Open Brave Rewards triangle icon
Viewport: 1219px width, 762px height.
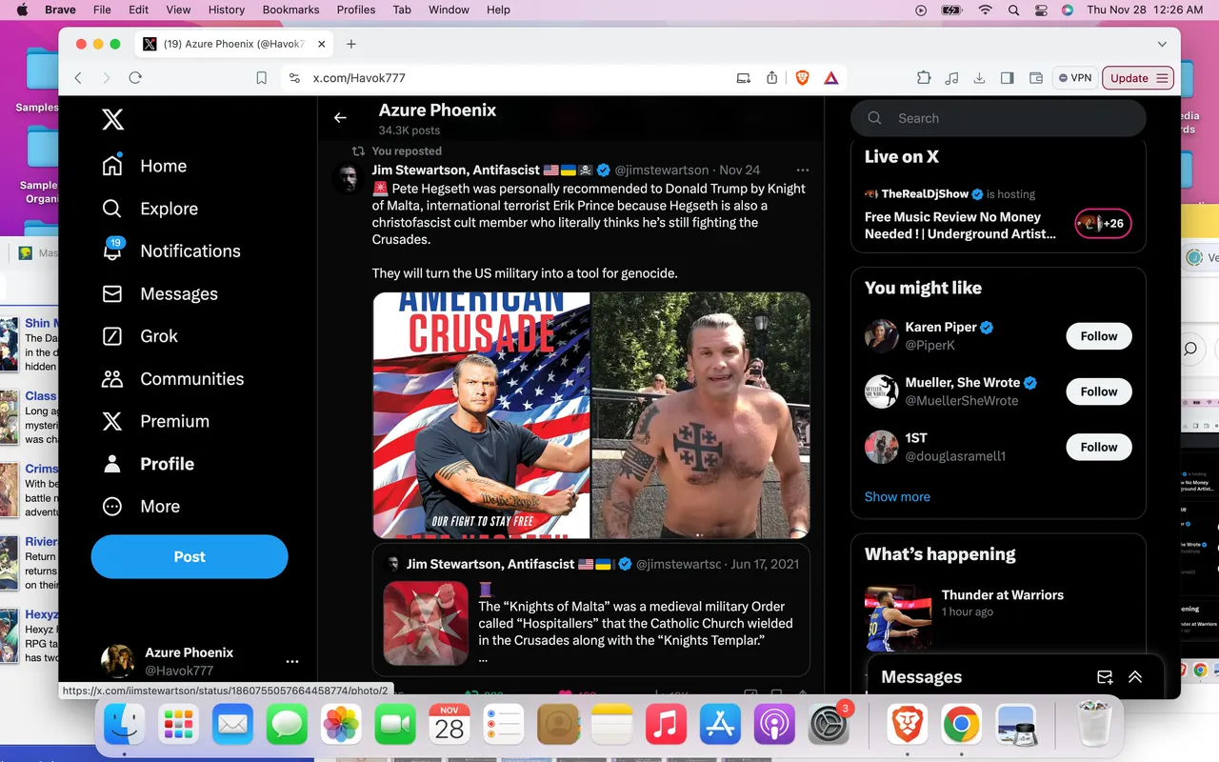[x=830, y=78]
